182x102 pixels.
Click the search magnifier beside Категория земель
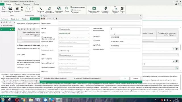[x=177, y=68]
